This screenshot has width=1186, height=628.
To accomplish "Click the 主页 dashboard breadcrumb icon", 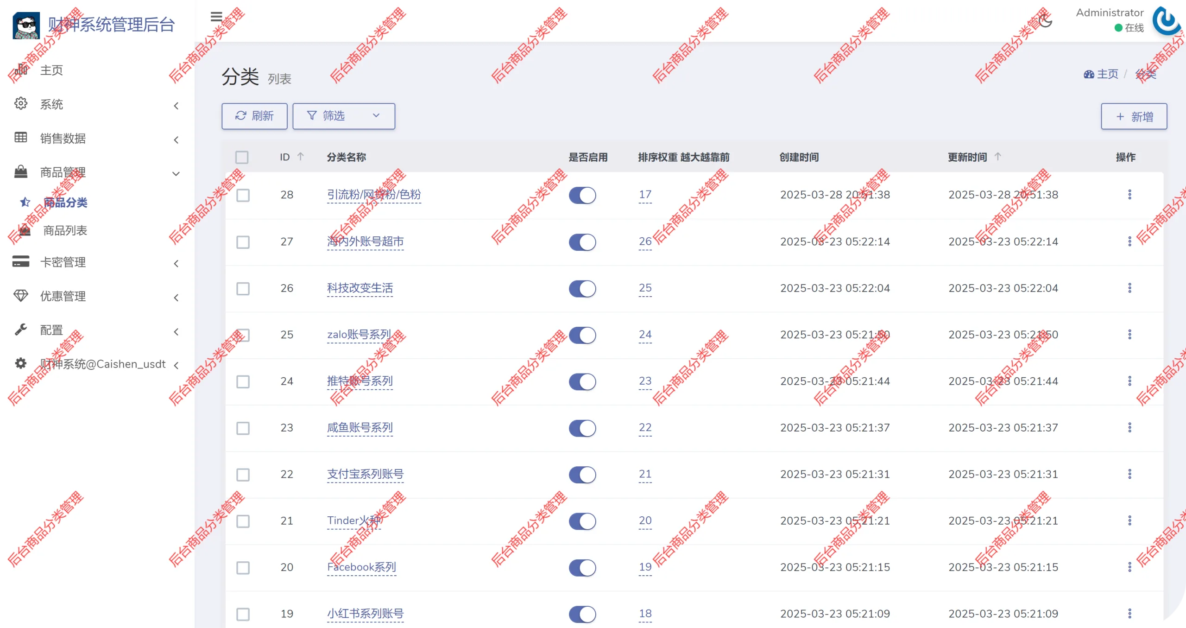I will pos(1089,74).
